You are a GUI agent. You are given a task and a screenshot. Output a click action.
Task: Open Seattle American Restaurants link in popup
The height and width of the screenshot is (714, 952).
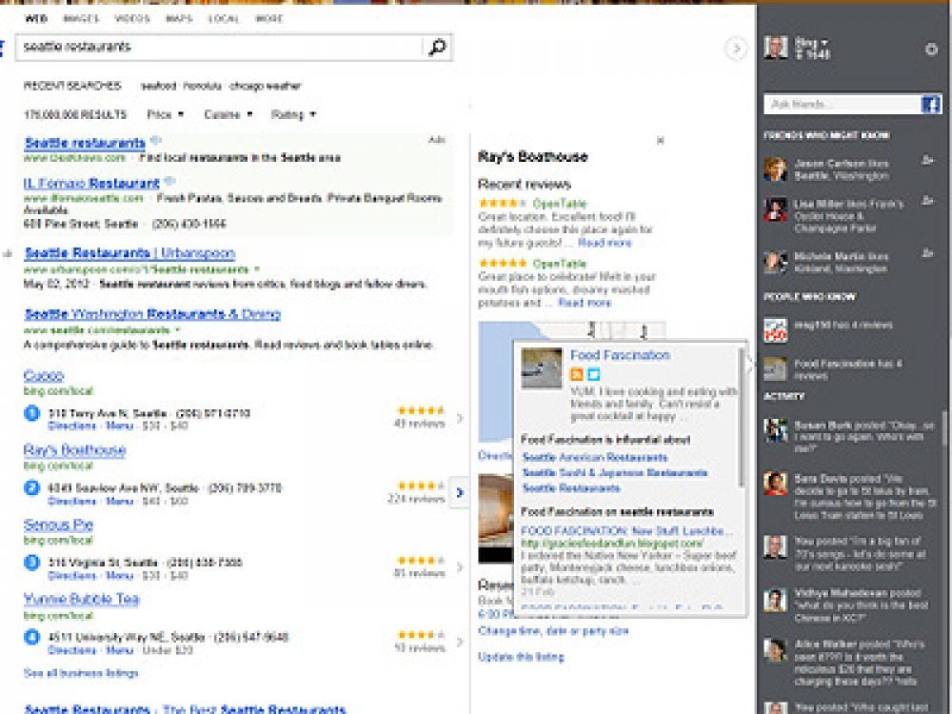(x=595, y=457)
